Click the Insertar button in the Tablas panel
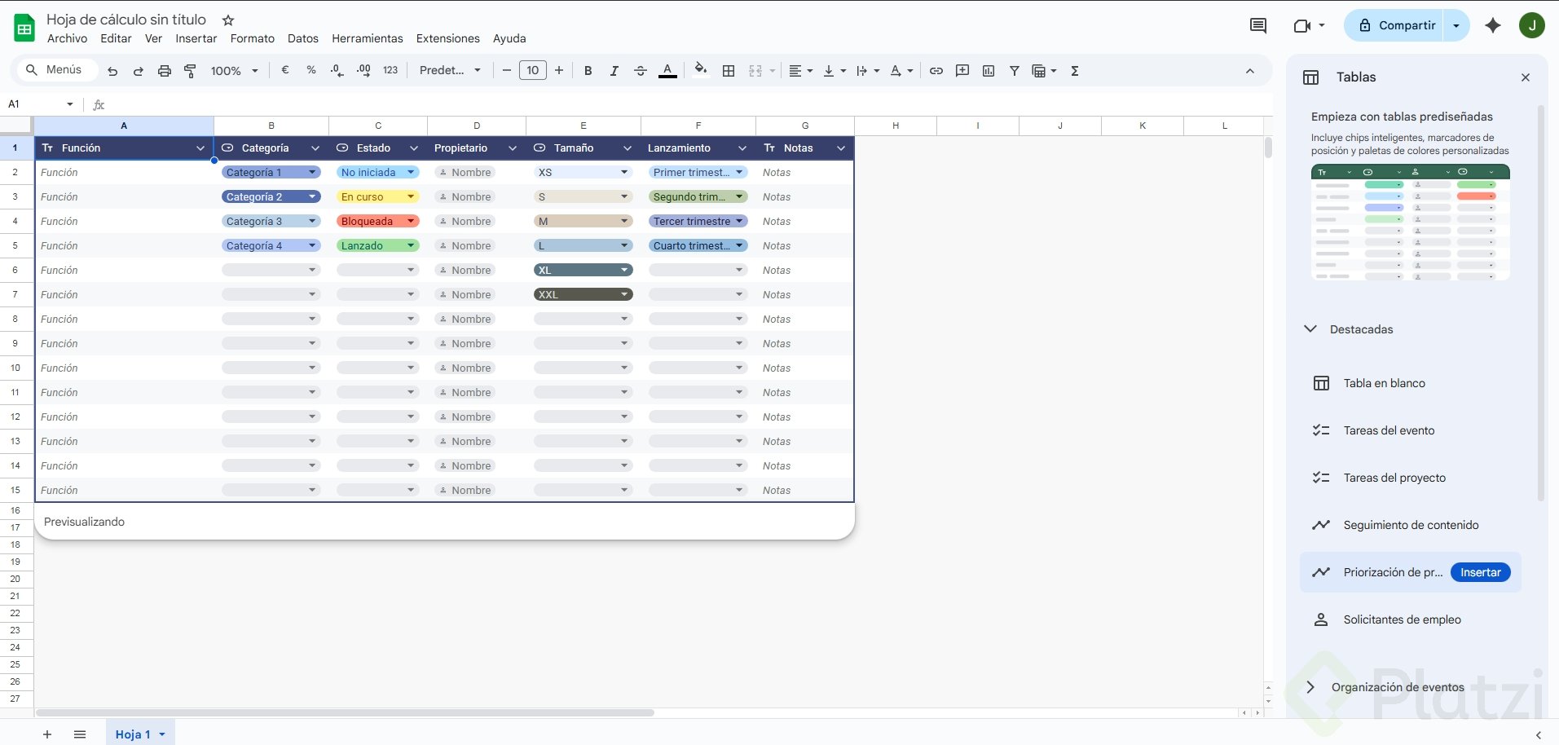The image size is (1559, 745). coord(1480,572)
